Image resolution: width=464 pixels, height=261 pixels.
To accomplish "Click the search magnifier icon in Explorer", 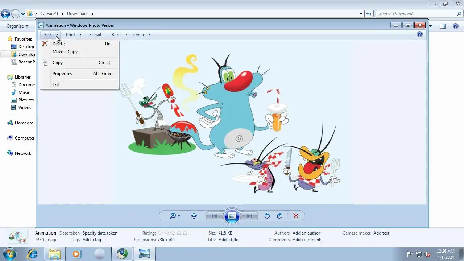I will [x=459, y=14].
